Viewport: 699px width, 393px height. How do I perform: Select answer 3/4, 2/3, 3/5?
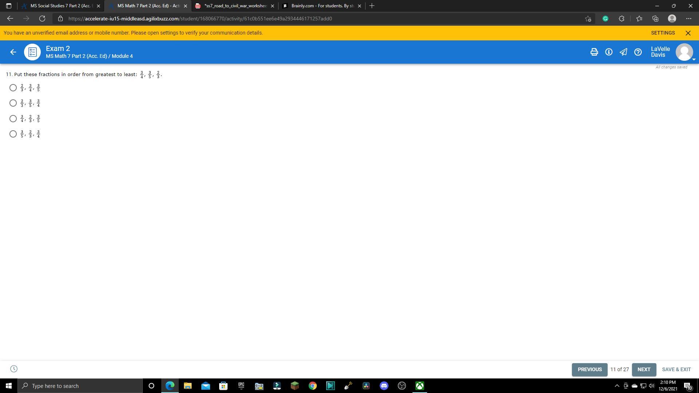[13, 119]
